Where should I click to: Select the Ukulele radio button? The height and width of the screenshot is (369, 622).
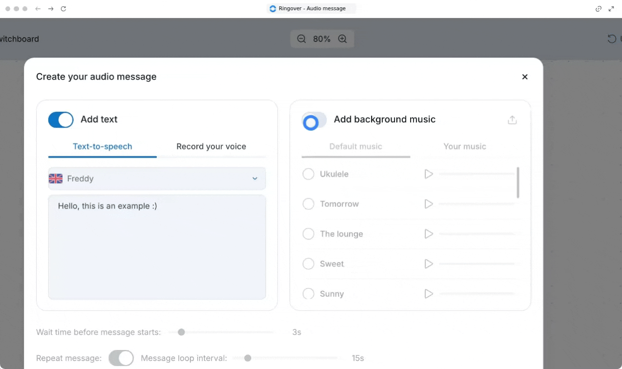click(x=308, y=174)
